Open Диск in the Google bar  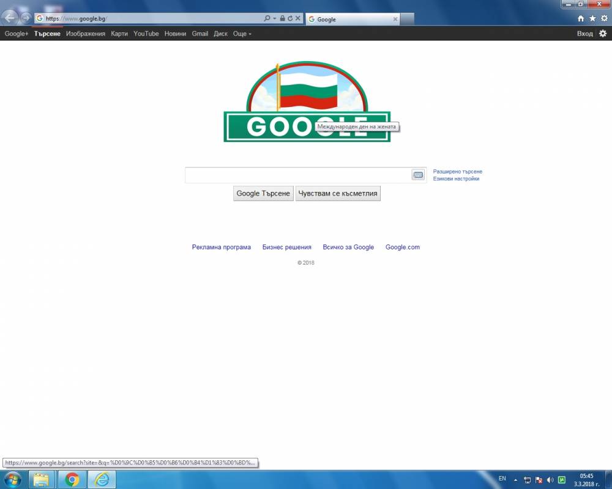coord(220,34)
